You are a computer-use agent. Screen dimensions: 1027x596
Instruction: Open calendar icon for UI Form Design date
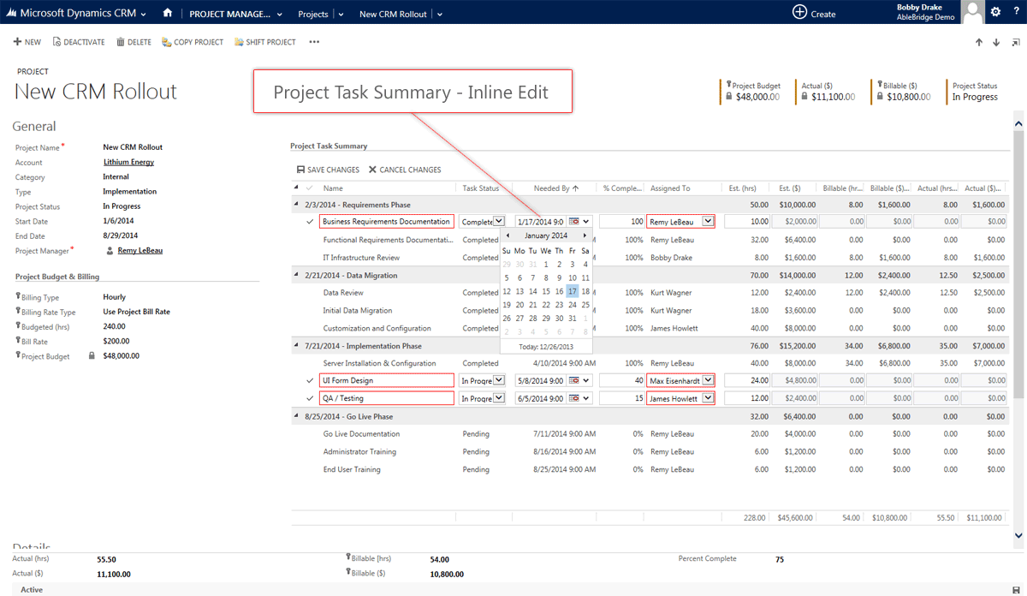(575, 380)
